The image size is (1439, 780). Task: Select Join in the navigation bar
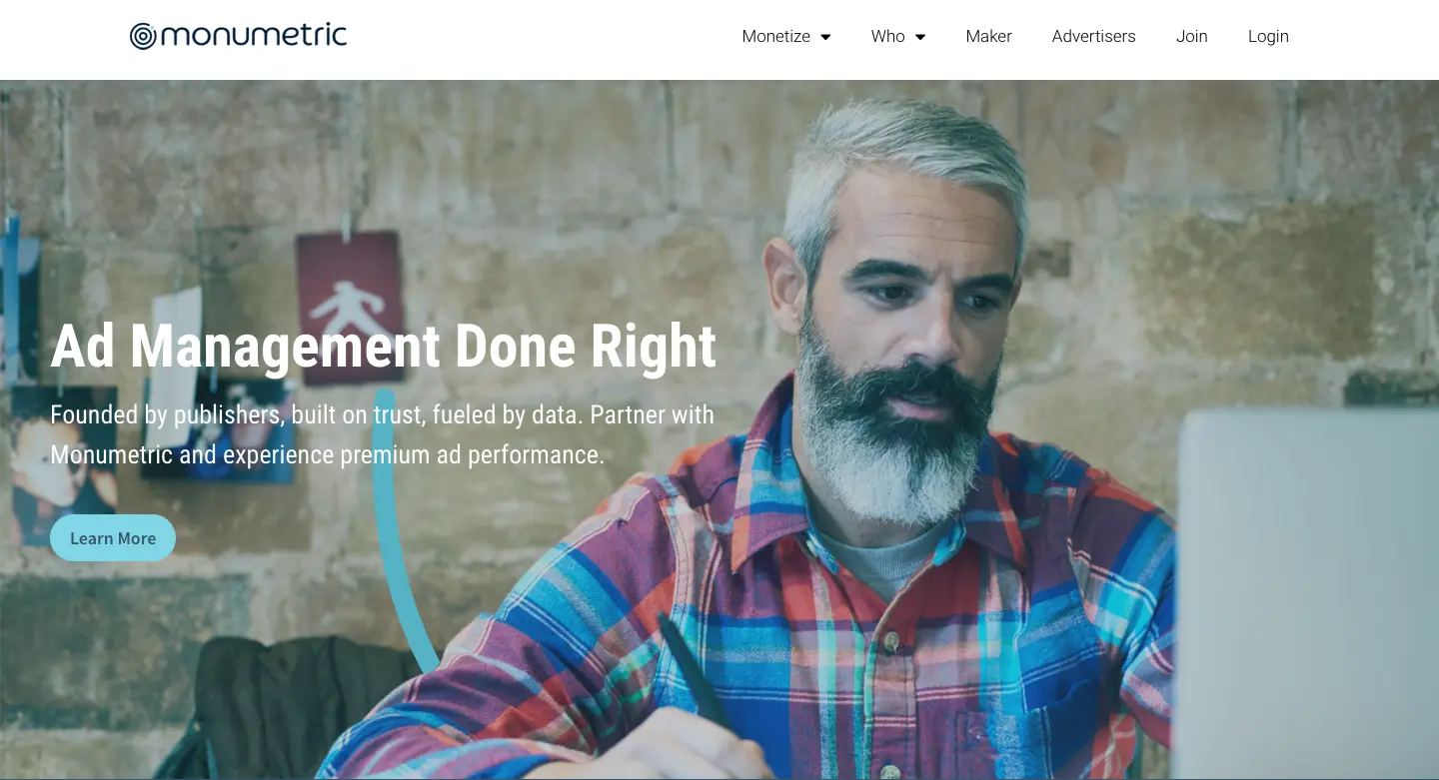pos(1191,36)
